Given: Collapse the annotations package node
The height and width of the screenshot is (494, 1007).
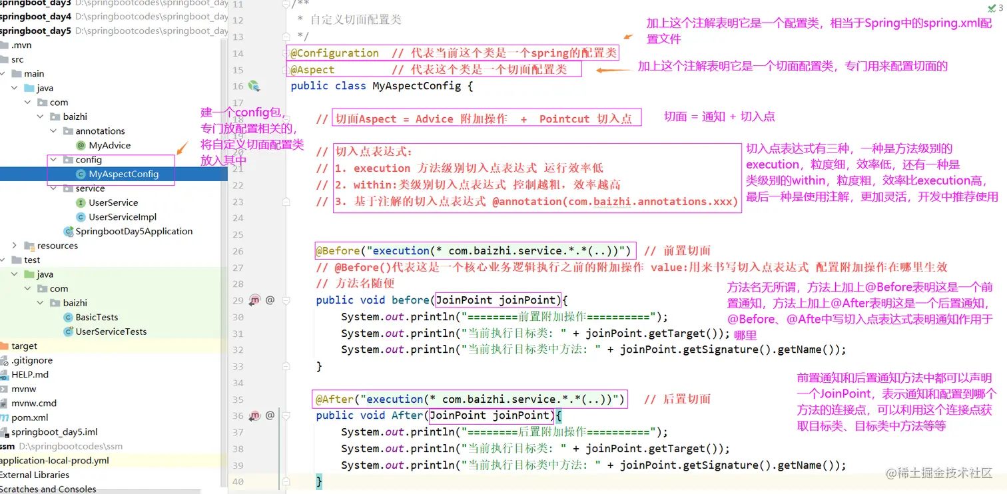Looking at the screenshot, I should (x=54, y=131).
